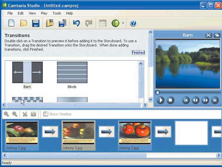Click the detach preview window icon
The height and width of the screenshot is (167, 222).
pyautogui.click(x=216, y=35)
